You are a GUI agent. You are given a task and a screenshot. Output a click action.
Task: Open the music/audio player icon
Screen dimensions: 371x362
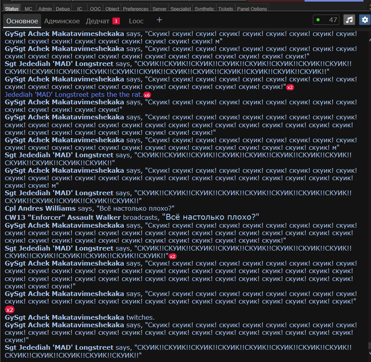tap(349, 20)
